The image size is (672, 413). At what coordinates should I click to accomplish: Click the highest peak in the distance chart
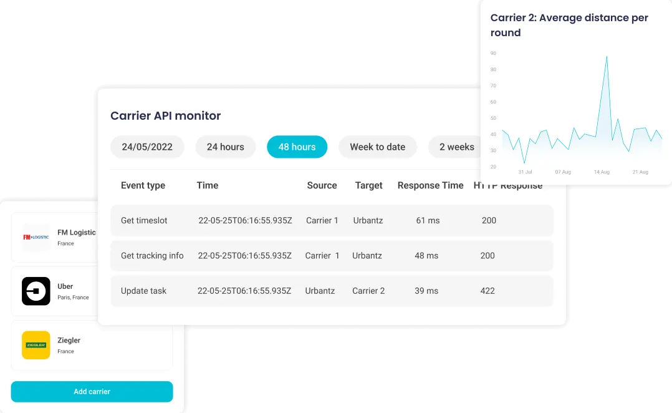(607, 57)
